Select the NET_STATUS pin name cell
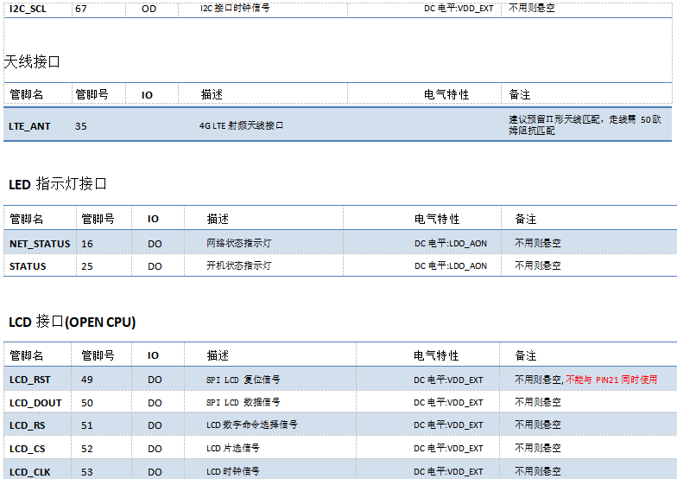The width and height of the screenshot is (677, 479). point(40,244)
